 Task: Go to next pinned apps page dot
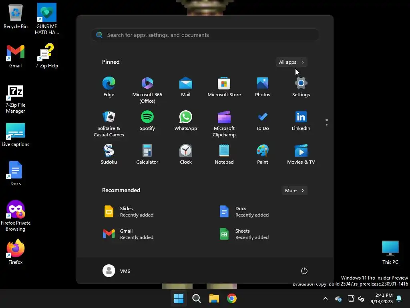coord(327,125)
